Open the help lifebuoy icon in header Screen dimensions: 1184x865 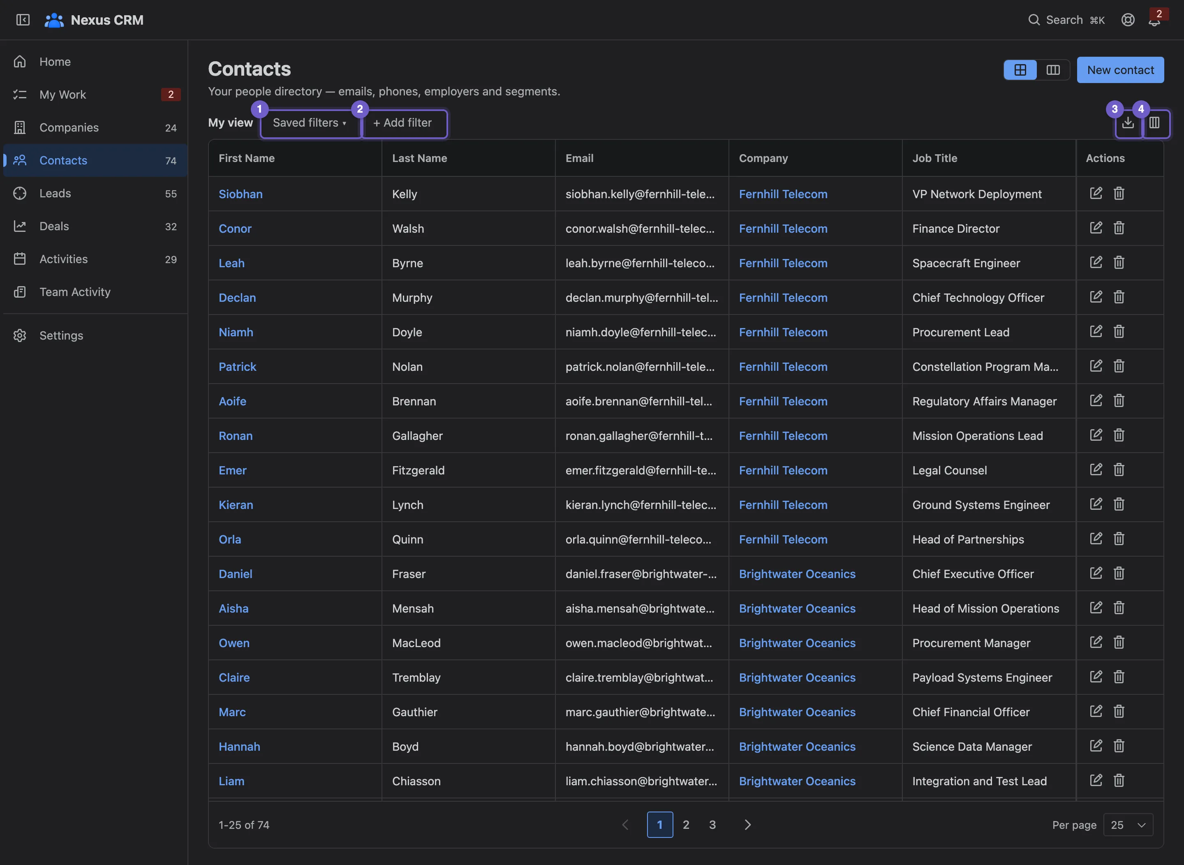1127,20
